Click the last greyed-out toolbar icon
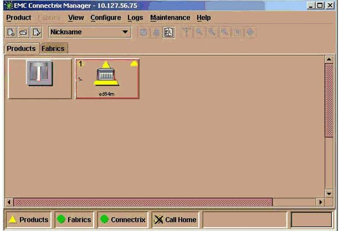Image resolution: width=339 pixels, height=231 pixels. pyautogui.click(x=250, y=33)
